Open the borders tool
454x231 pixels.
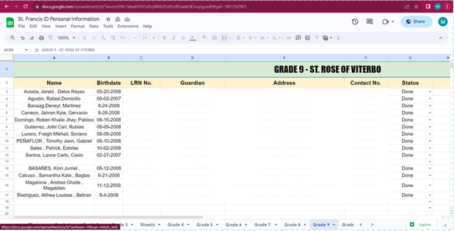tap(214, 38)
